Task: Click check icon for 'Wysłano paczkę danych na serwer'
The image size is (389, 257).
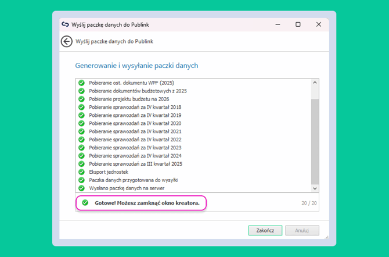Action: [82, 188]
